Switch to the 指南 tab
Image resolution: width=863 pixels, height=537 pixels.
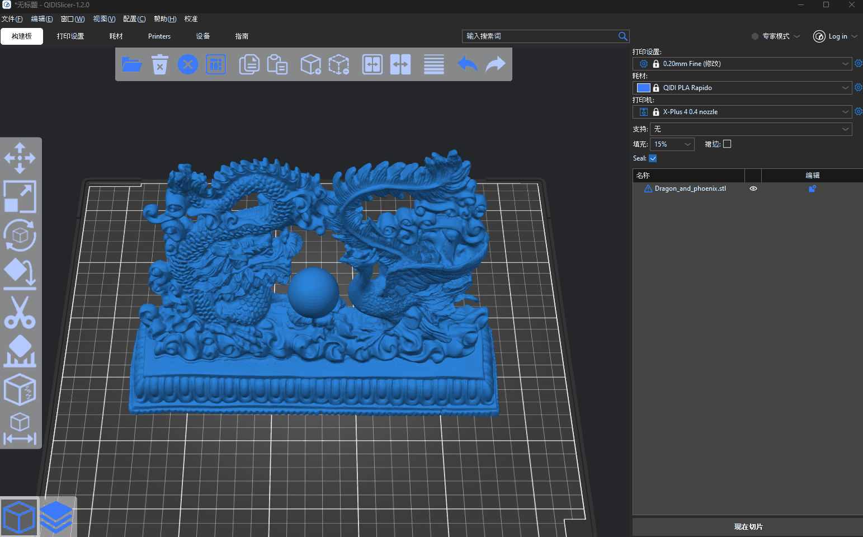pyautogui.click(x=242, y=36)
